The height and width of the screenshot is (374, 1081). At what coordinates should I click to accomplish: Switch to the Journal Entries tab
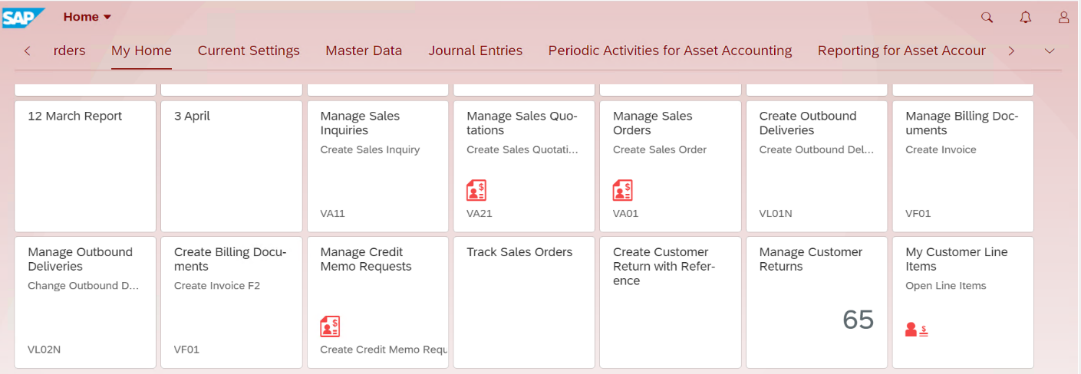point(476,51)
